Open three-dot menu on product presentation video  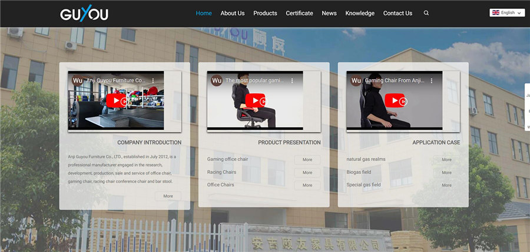[292, 80]
